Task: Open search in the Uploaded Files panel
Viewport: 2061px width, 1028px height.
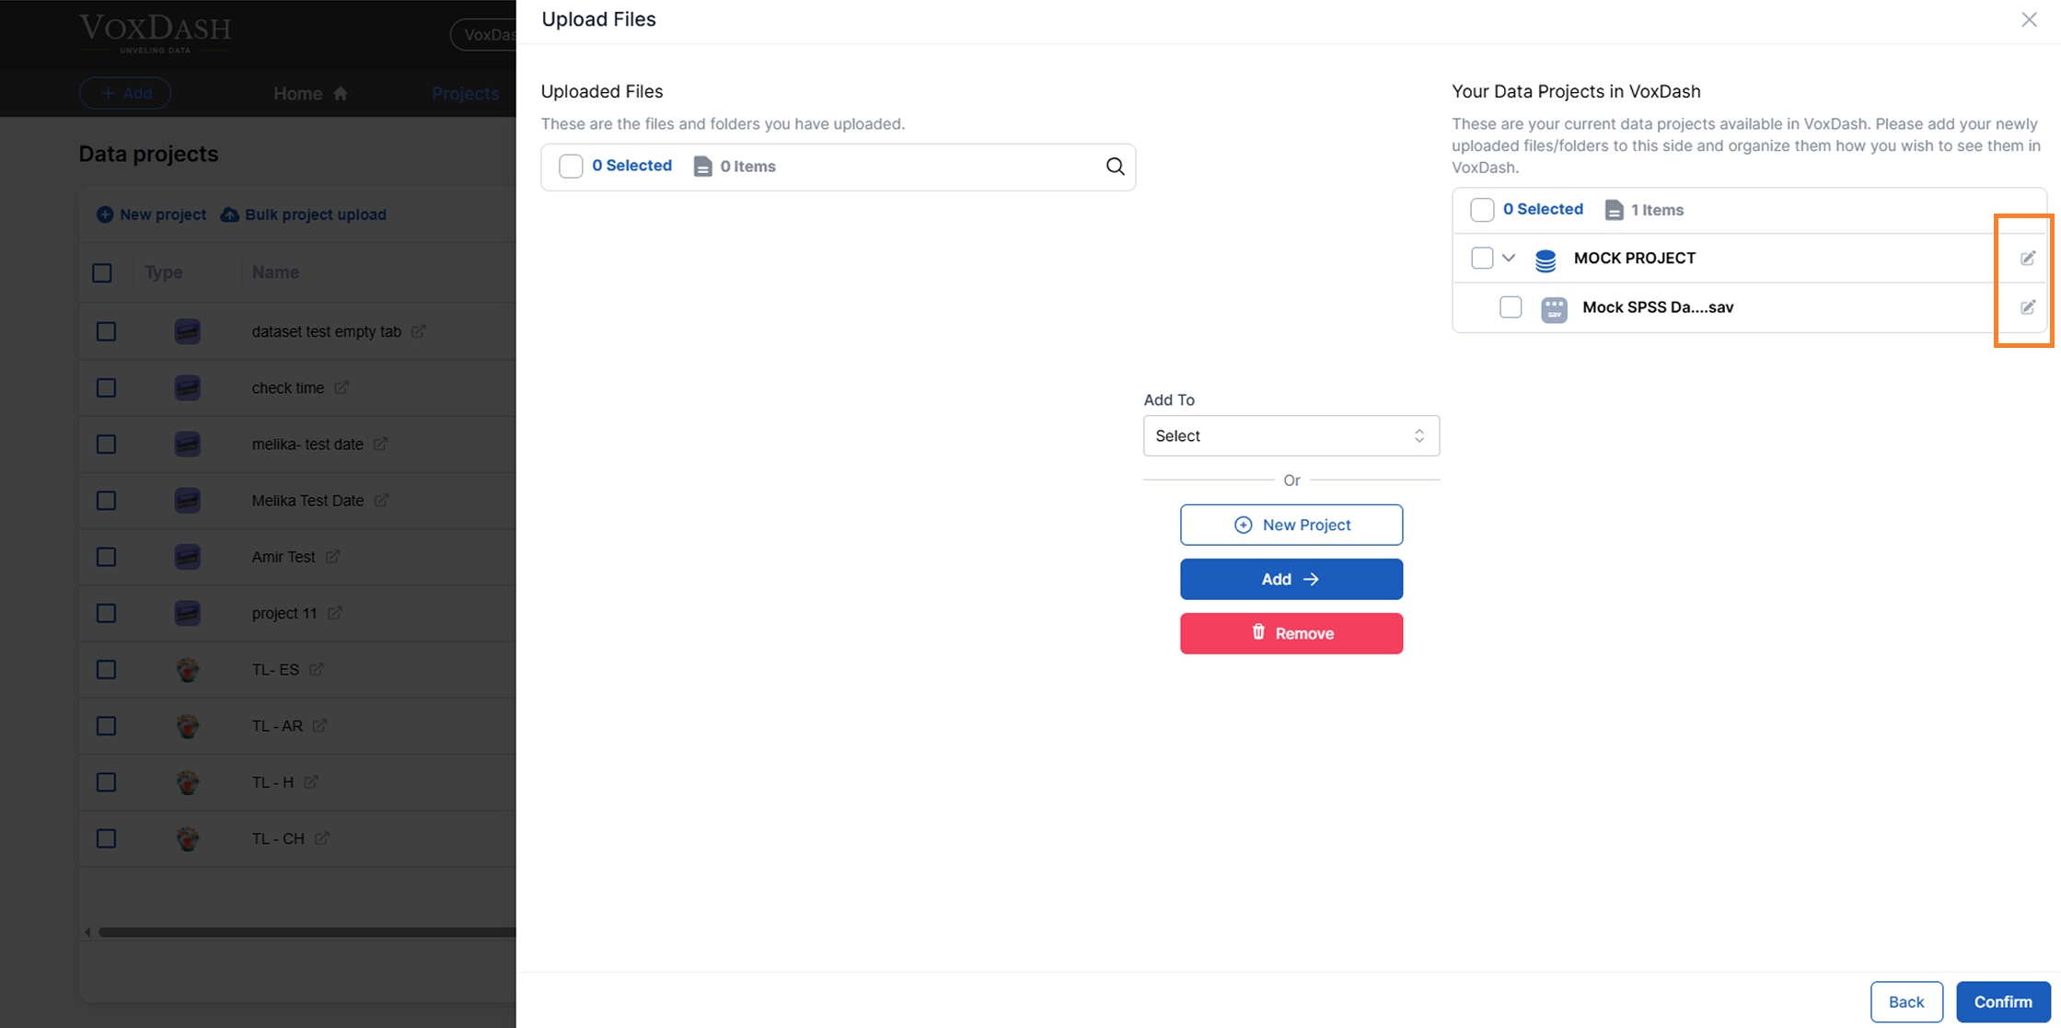Action: (x=1115, y=167)
